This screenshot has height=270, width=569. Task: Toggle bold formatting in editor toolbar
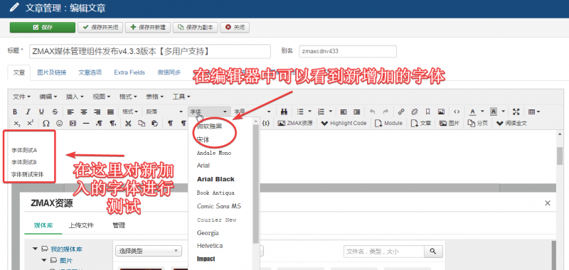coord(15,112)
